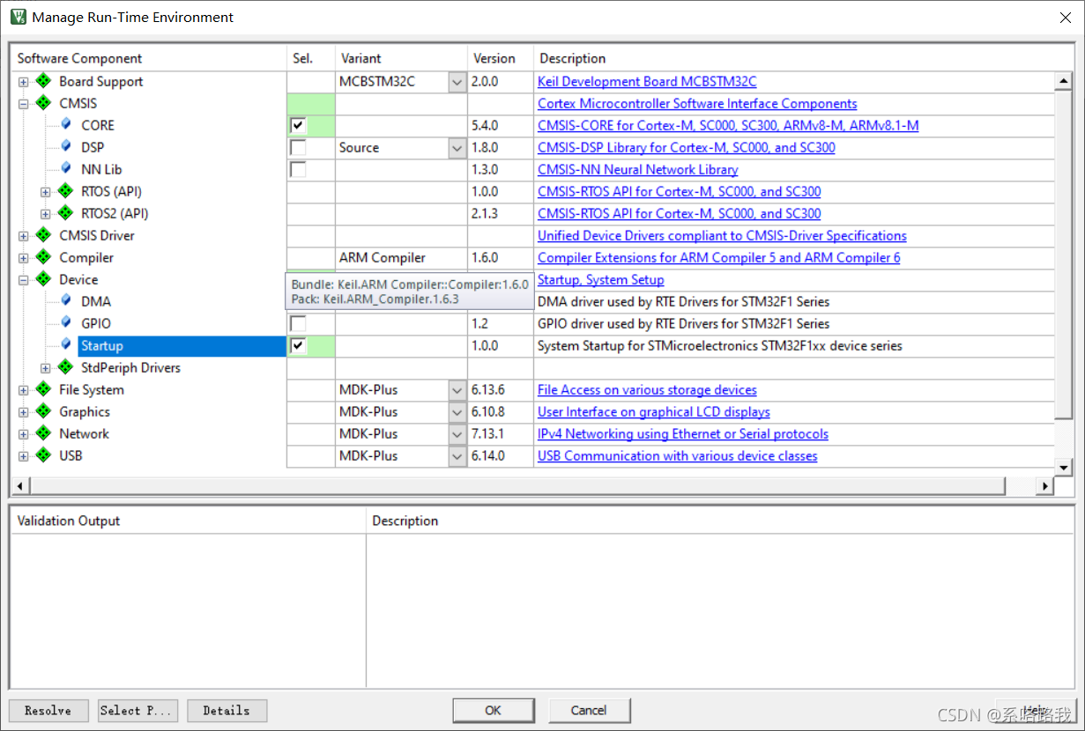1085x731 pixels.
Task: Open Graphics MDK-Plus variant dropdown
Action: pyautogui.click(x=457, y=412)
